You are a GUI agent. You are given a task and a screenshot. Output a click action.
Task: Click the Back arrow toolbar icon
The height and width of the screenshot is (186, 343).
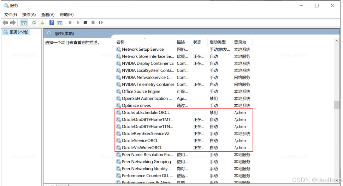coord(5,23)
